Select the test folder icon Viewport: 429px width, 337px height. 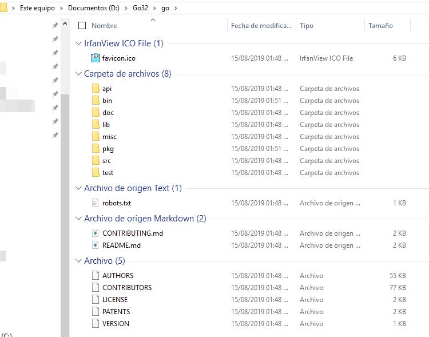pos(96,173)
